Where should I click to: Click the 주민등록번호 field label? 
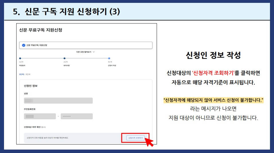point(30,109)
